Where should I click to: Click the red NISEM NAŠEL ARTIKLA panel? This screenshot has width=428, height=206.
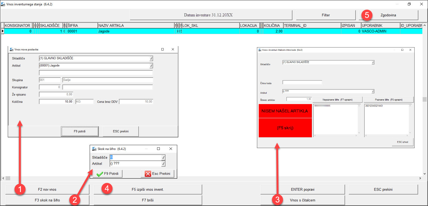(285, 121)
